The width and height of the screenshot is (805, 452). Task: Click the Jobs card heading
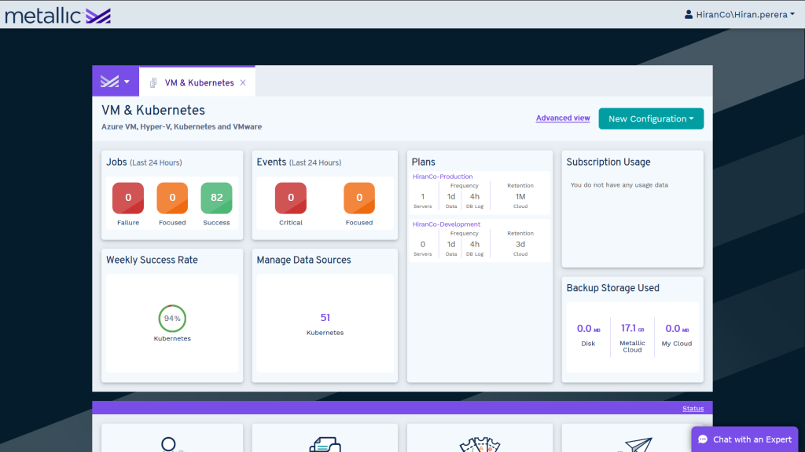(116, 162)
